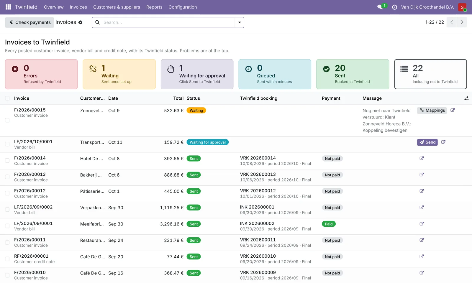
Task: Open the column settings adjust icon
Action: pyautogui.click(x=466, y=98)
